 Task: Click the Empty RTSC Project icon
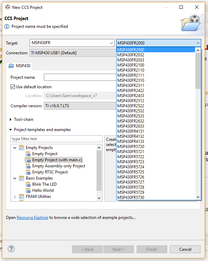(x=28, y=172)
